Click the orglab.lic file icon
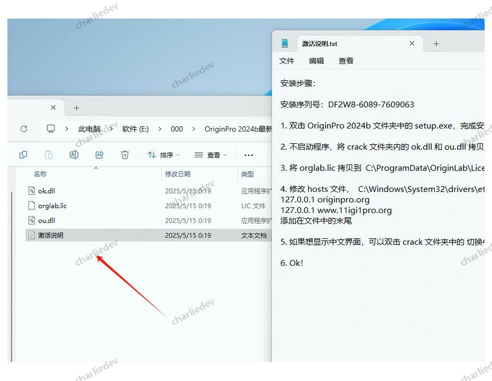Screen dimensions: 492x381 [32, 206]
